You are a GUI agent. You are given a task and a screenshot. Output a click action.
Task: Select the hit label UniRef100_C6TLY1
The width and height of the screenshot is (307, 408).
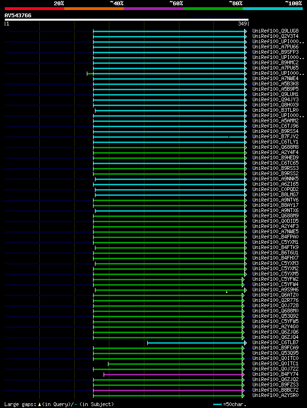[x=275, y=142]
